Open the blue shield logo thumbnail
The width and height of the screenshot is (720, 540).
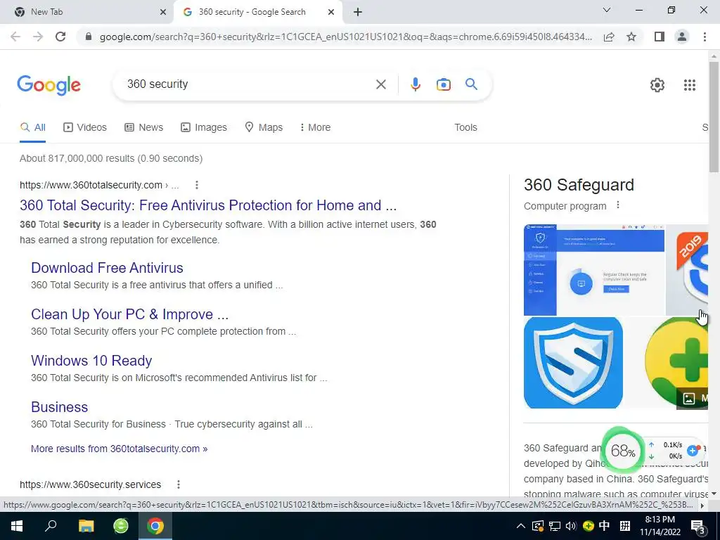pos(573,363)
